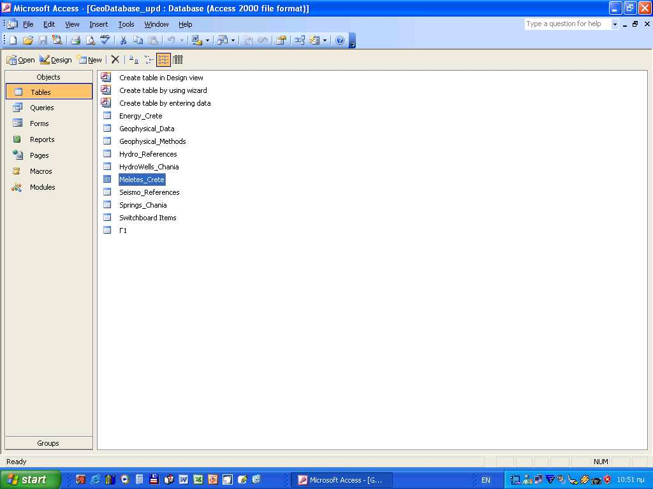Click the Paste clipboard icon
The height and width of the screenshot is (489, 653).
click(153, 40)
